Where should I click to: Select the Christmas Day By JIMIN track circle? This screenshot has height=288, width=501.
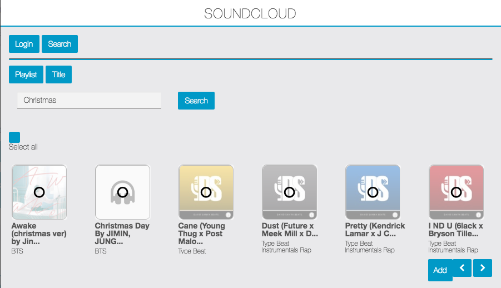pos(123,192)
